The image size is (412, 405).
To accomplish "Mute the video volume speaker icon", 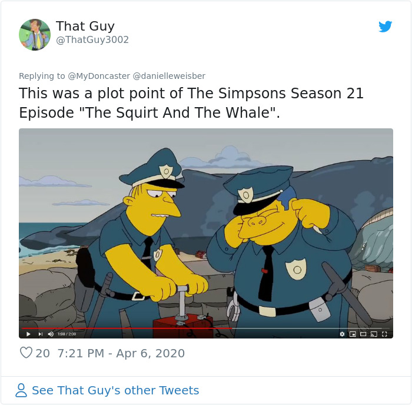I will point(51,334).
